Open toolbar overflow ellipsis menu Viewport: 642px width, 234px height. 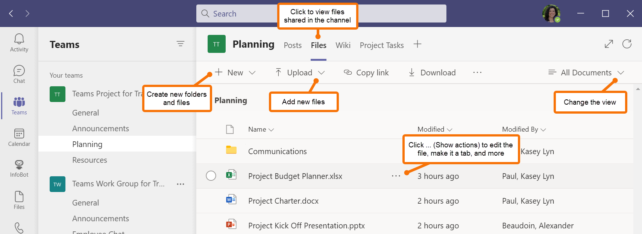pos(477,72)
